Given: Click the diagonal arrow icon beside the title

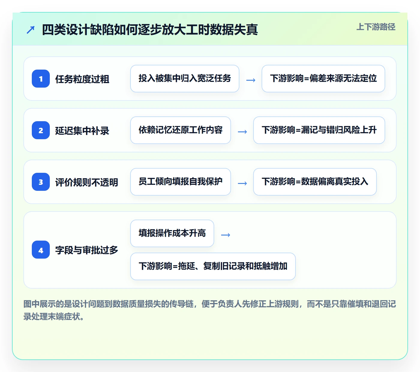Looking at the screenshot, I should pos(31,30).
